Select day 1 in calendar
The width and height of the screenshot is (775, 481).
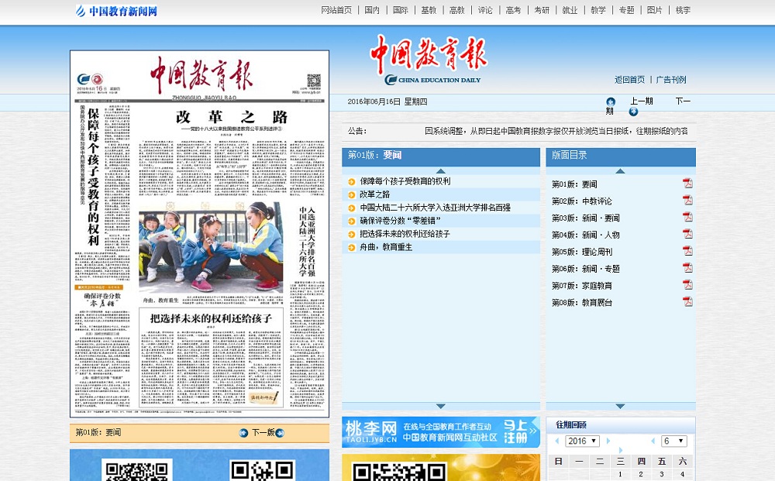pos(620,474)
